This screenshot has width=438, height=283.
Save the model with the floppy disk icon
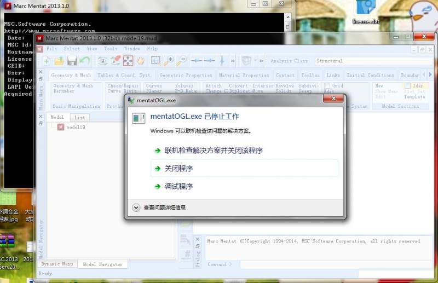click(x=72, y=61)
